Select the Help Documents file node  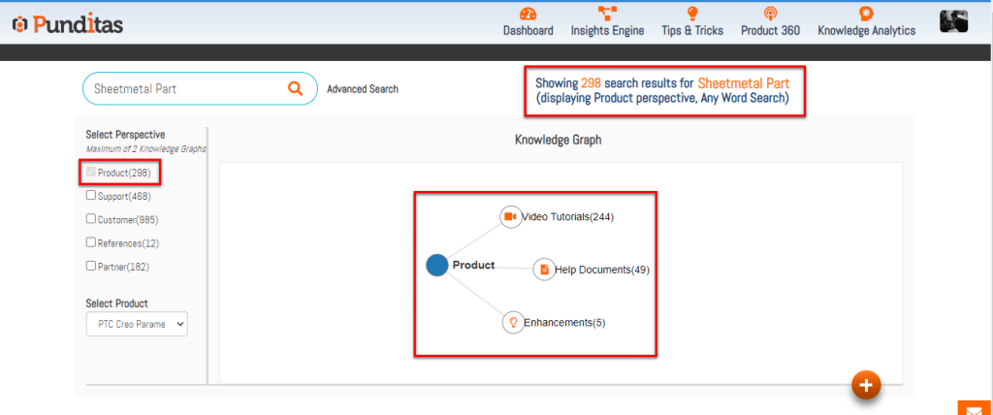pos(544,270)
